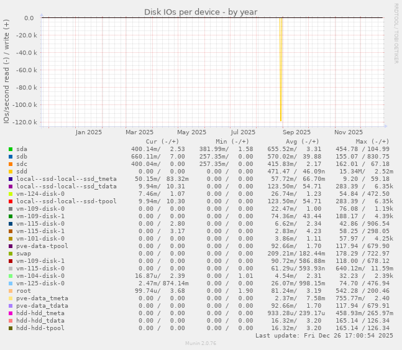Click the vm-104-disk-0 legend color square
402x350 pixels.
coord(11,276)
